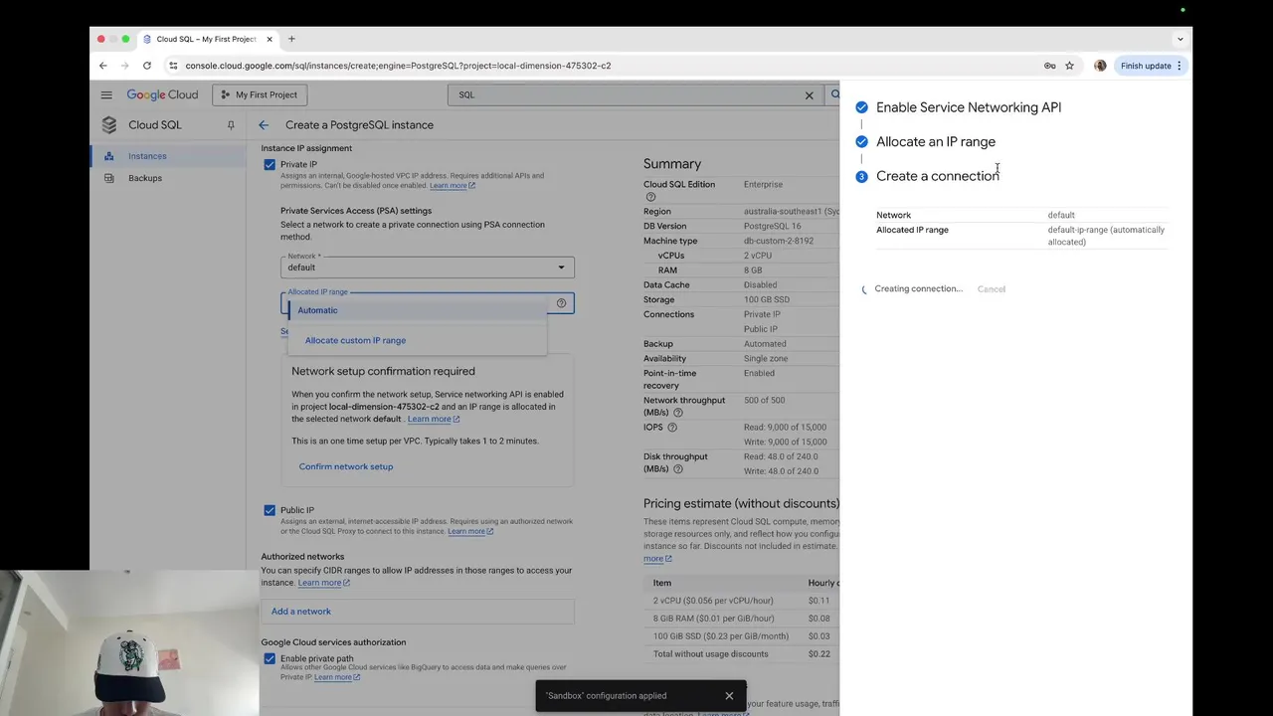Open the Chrome profile avatar
1273x716 pixels.
[1100, 66]
